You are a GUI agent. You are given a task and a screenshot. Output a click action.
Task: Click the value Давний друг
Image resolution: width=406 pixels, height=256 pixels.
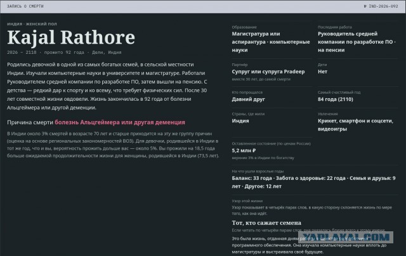pos(248,99)
